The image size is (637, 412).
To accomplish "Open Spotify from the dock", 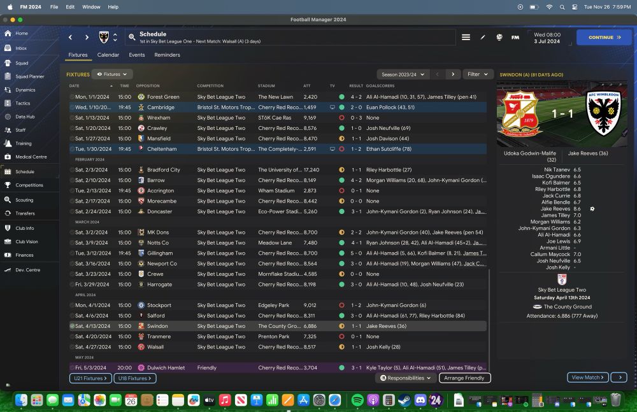I will (x=357, y=400).
